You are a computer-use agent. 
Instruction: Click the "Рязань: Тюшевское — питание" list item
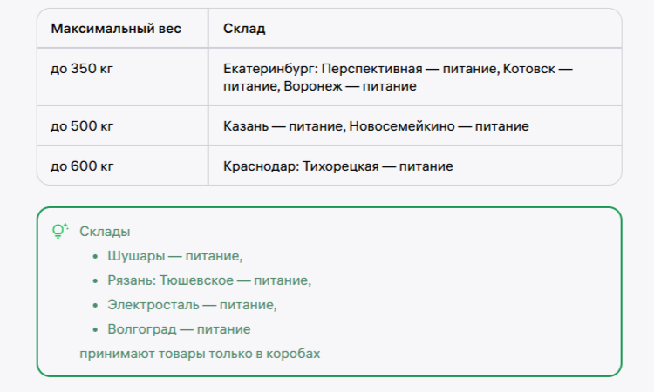[x=209, y=280]
